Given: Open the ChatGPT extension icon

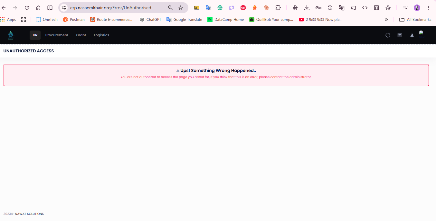Looking at the screenshot, I should (x=220, y=8).
